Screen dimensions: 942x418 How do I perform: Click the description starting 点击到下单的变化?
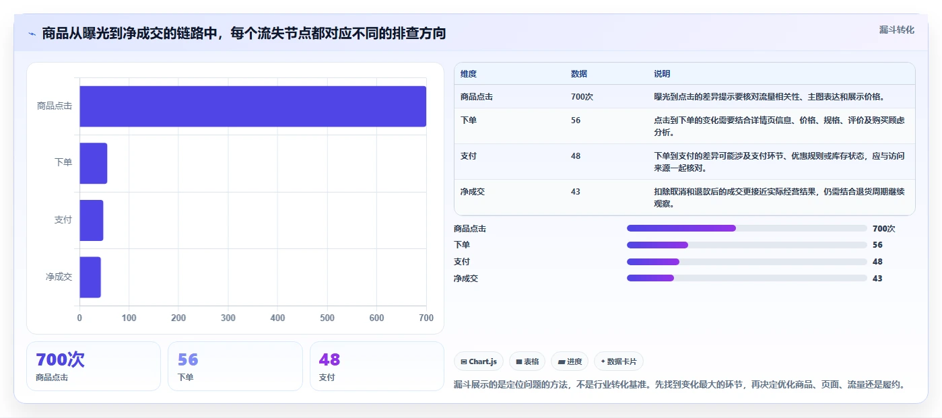779,127
